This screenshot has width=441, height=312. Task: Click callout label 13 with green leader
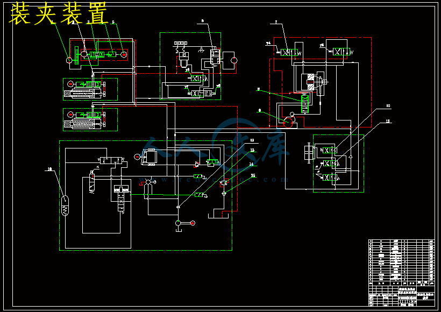point(252,150)
